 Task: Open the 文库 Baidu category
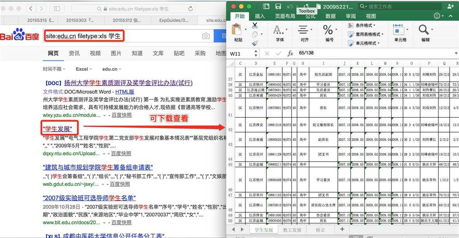tap(158, 53)
